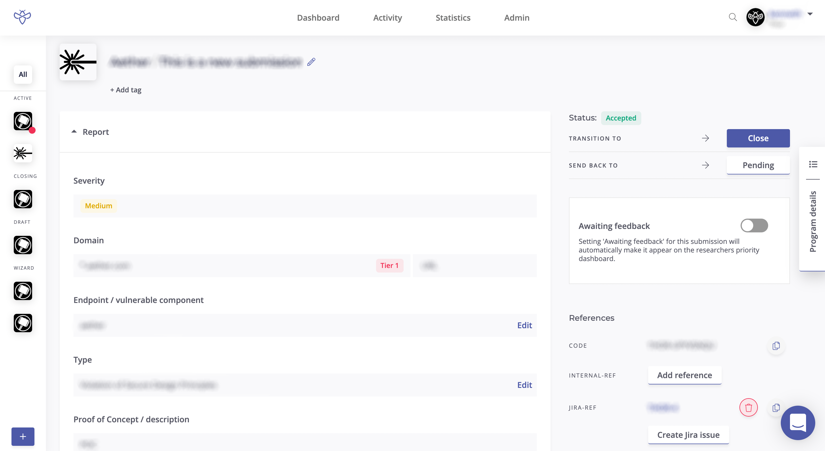Copy the CODE reference value
The height and width of the screenshot is (451, 825).
(x=776, y=346)
